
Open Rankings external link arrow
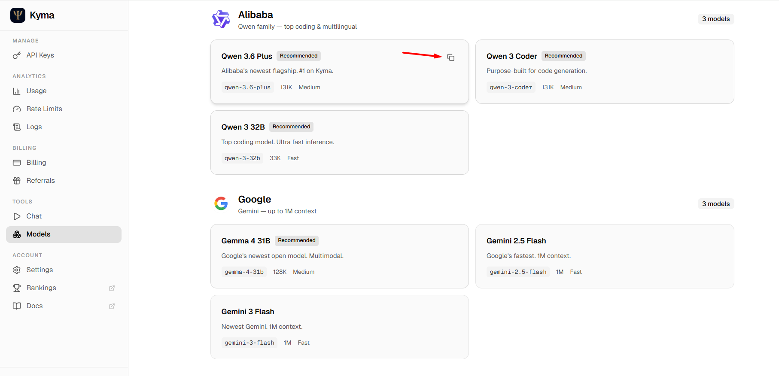pyautogui.click(x=112, y=288)
